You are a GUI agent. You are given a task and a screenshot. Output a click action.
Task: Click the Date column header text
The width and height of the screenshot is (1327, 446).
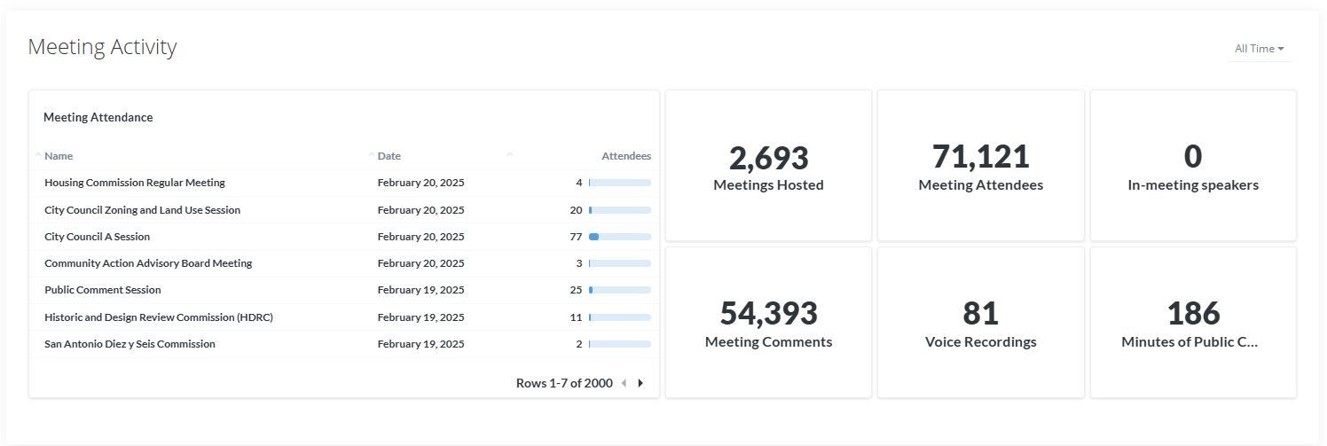pyautogui.click(x=389, y=156)
